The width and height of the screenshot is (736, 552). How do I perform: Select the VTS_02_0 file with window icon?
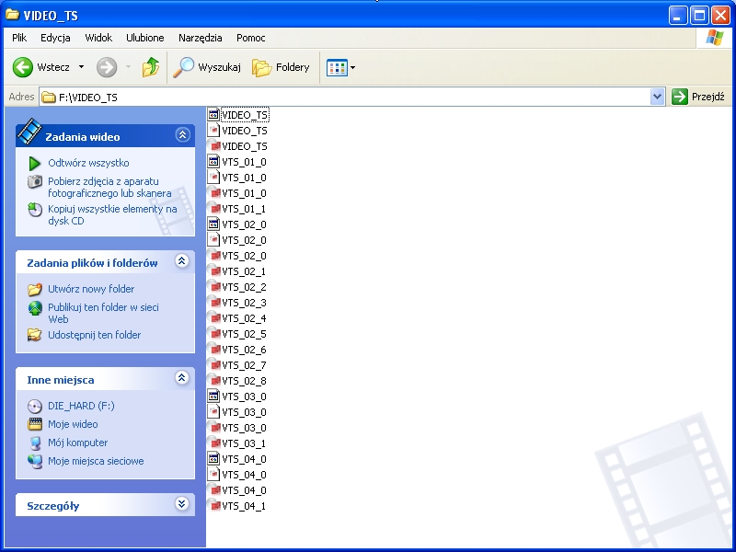(x=237, y=224)
